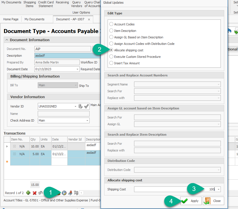Collapse the Document Information section chevron
Viewport: 238px width, 209px height.
[x=7, y=40]
